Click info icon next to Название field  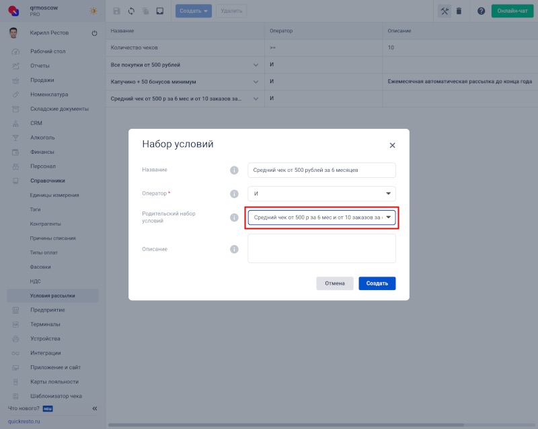pyautogui.click(x=234, y=170)
